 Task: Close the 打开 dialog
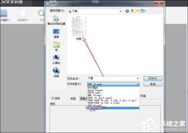point(159,3)
